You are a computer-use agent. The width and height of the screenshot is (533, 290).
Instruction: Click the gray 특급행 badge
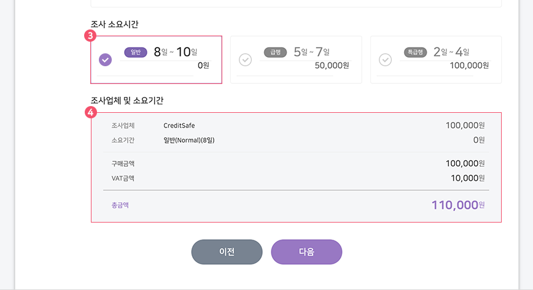point(415,52)
